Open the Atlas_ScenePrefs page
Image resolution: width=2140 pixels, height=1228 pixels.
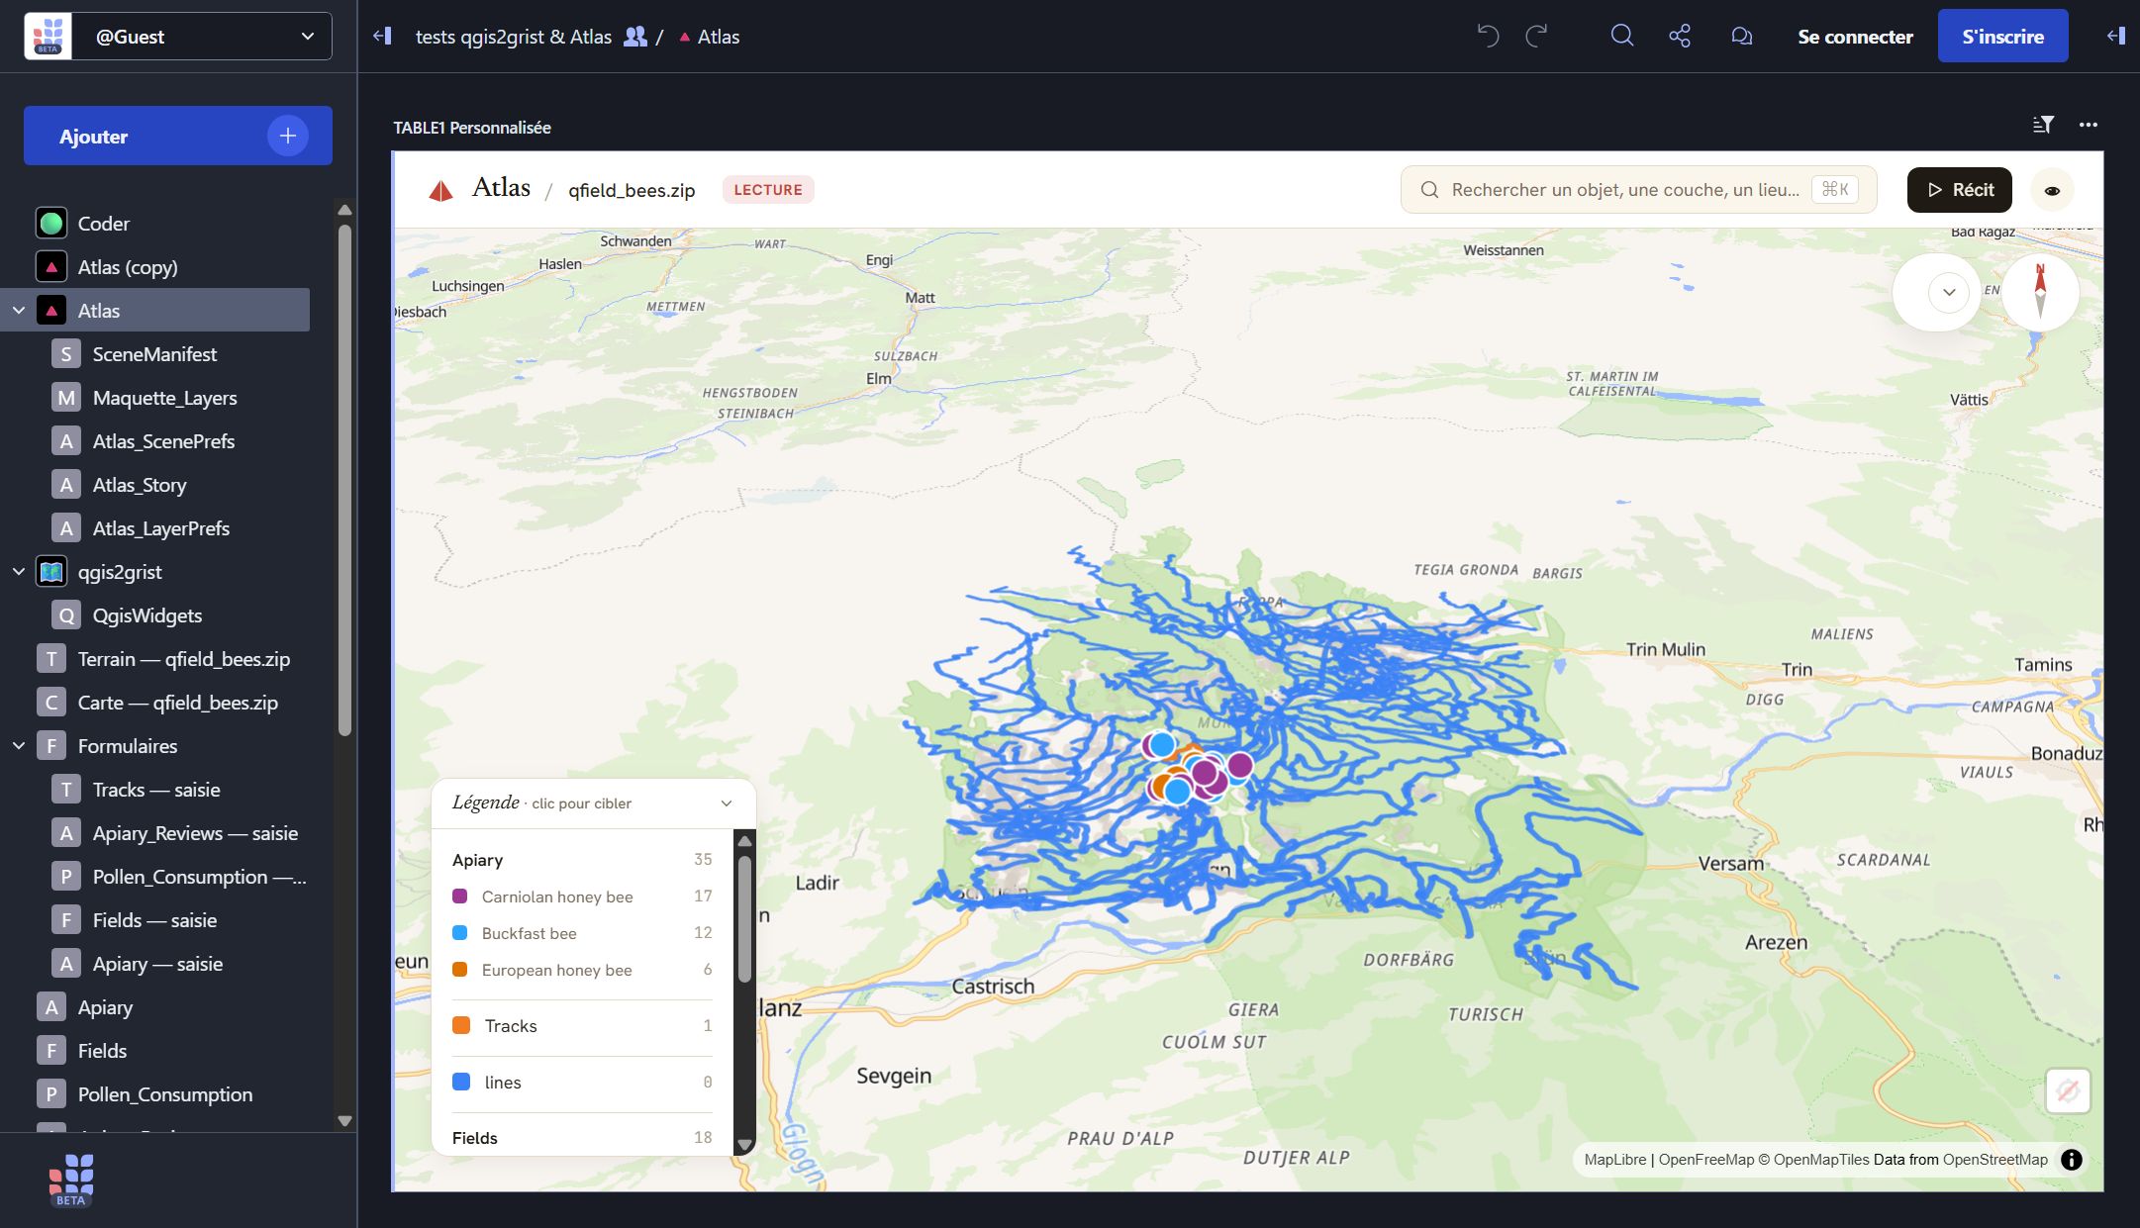163,441
